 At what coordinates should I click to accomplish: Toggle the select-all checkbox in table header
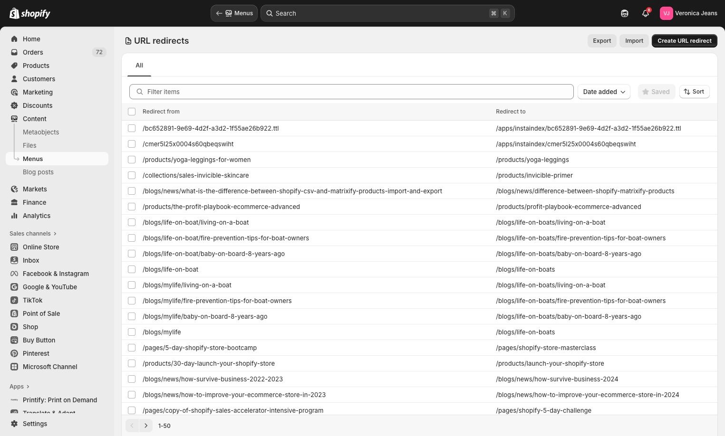pyautogui.click(x=132, y=112)
